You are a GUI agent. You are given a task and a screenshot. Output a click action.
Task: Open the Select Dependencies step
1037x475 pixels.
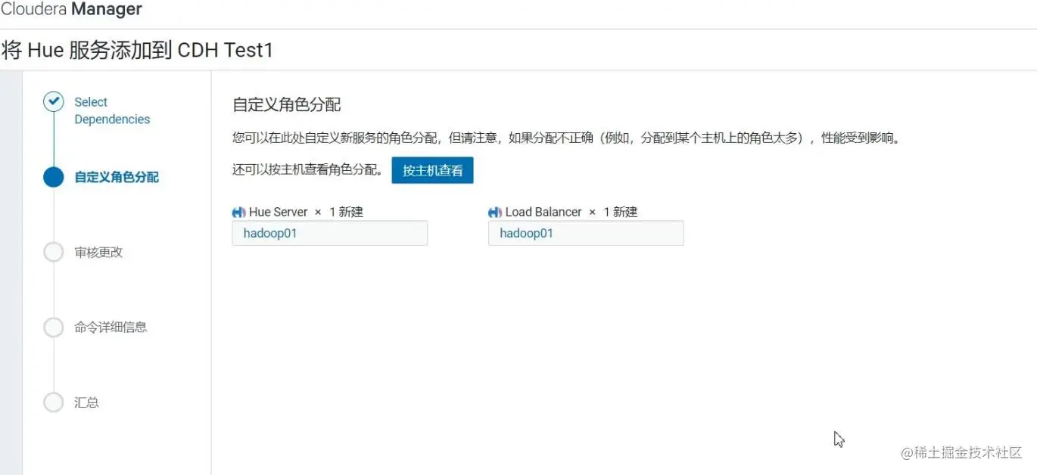(x=112, y=110)
